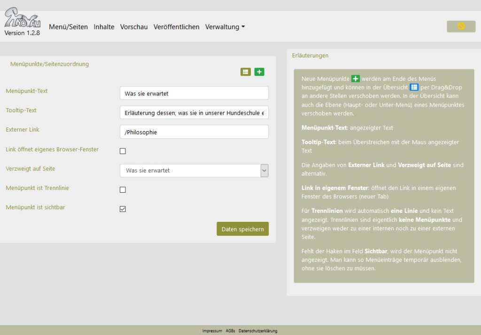The image size is (481, 335).
Task: Click into the Menüpunkt-Text input field
Action: click(x=194, y=93)
